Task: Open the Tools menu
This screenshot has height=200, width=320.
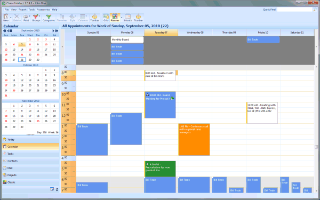Action: tap(31, 10)
